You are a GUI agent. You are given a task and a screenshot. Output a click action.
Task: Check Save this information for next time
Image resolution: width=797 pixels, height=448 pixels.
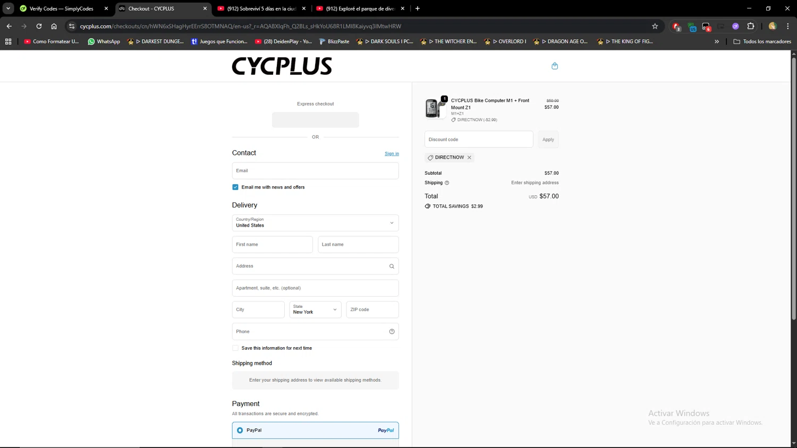point(235,348)
